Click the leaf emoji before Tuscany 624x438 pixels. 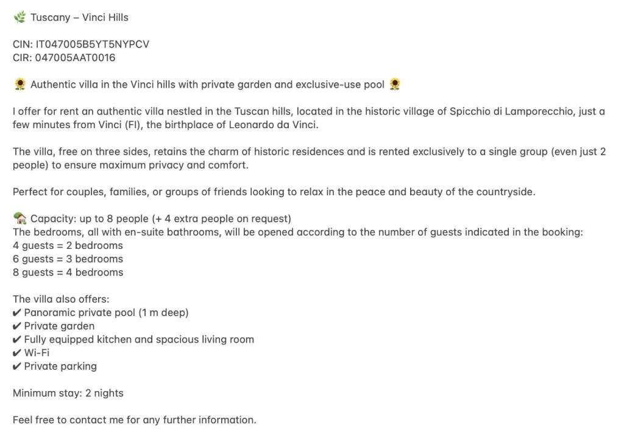(19, 17)
